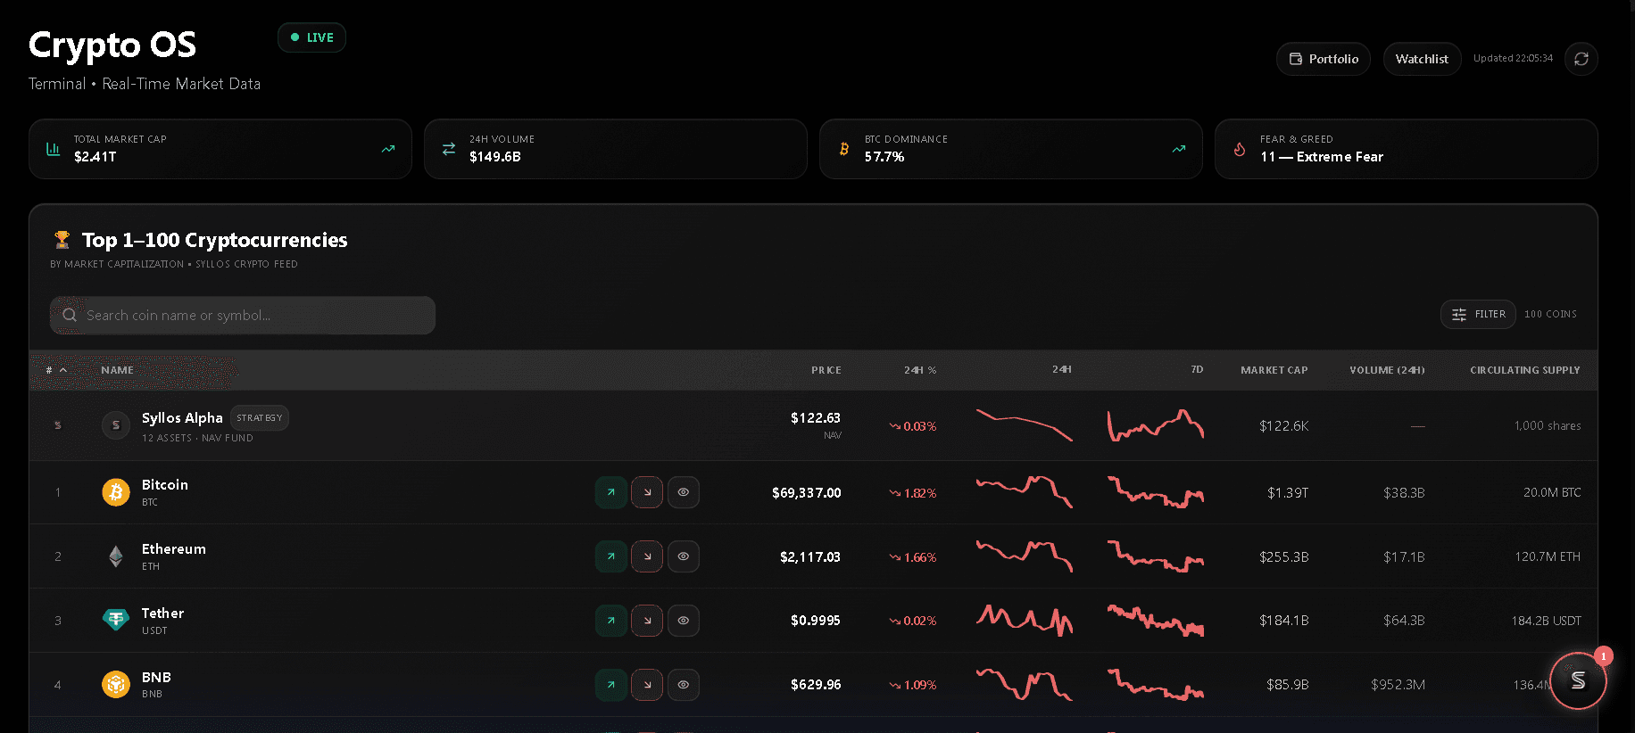Image resolution: width=1635 pixels, height=733 pixels.
Task: Click the BNB coin logo
Action: click(x=116, y=684)
